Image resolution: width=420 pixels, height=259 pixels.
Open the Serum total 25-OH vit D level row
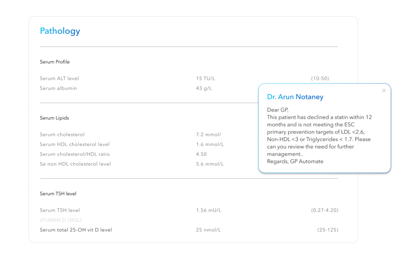(x=76, y=230)
